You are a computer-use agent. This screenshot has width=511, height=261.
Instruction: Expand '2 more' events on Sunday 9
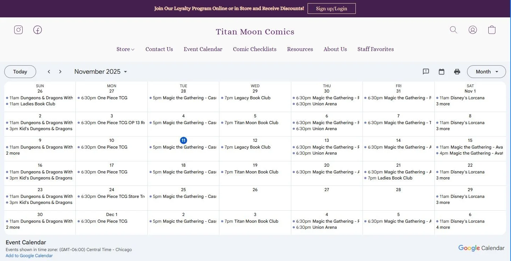(x=13, y=153)
